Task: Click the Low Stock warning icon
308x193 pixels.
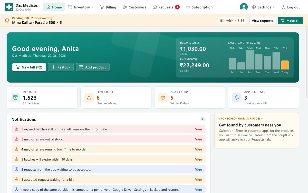Action: click(89, 98)
